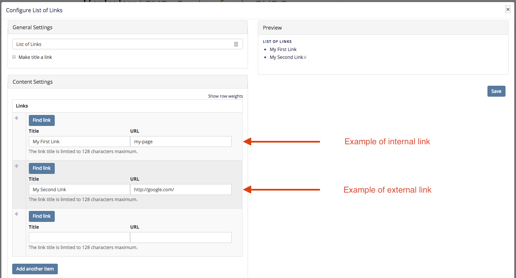The height and width of the screenshot is (278, 516).
Task: Click Add another item button
Action: [35, 269]
